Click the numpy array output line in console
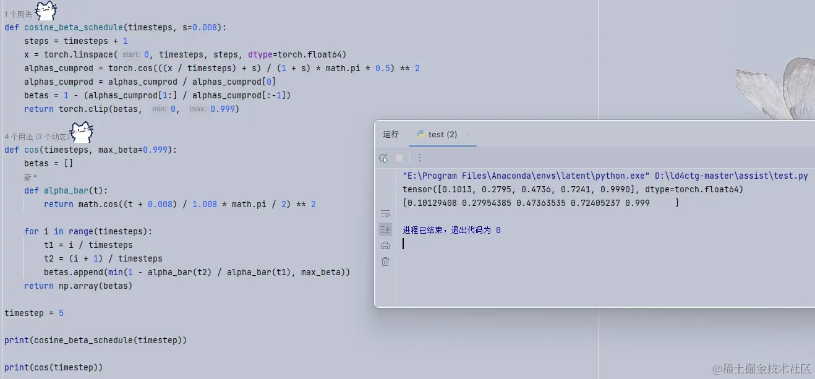 coord(540,203)
